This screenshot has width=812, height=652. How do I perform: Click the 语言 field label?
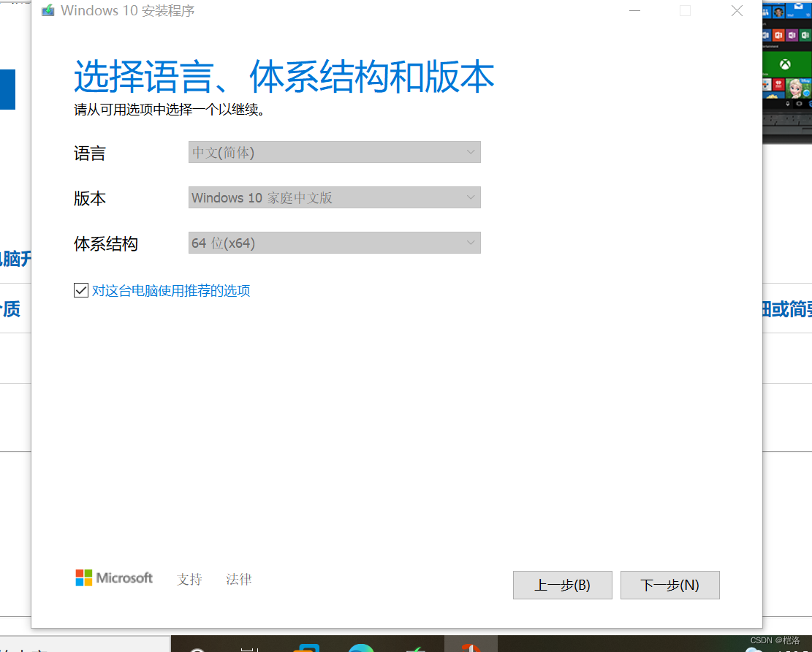click(x=90, y=153)
